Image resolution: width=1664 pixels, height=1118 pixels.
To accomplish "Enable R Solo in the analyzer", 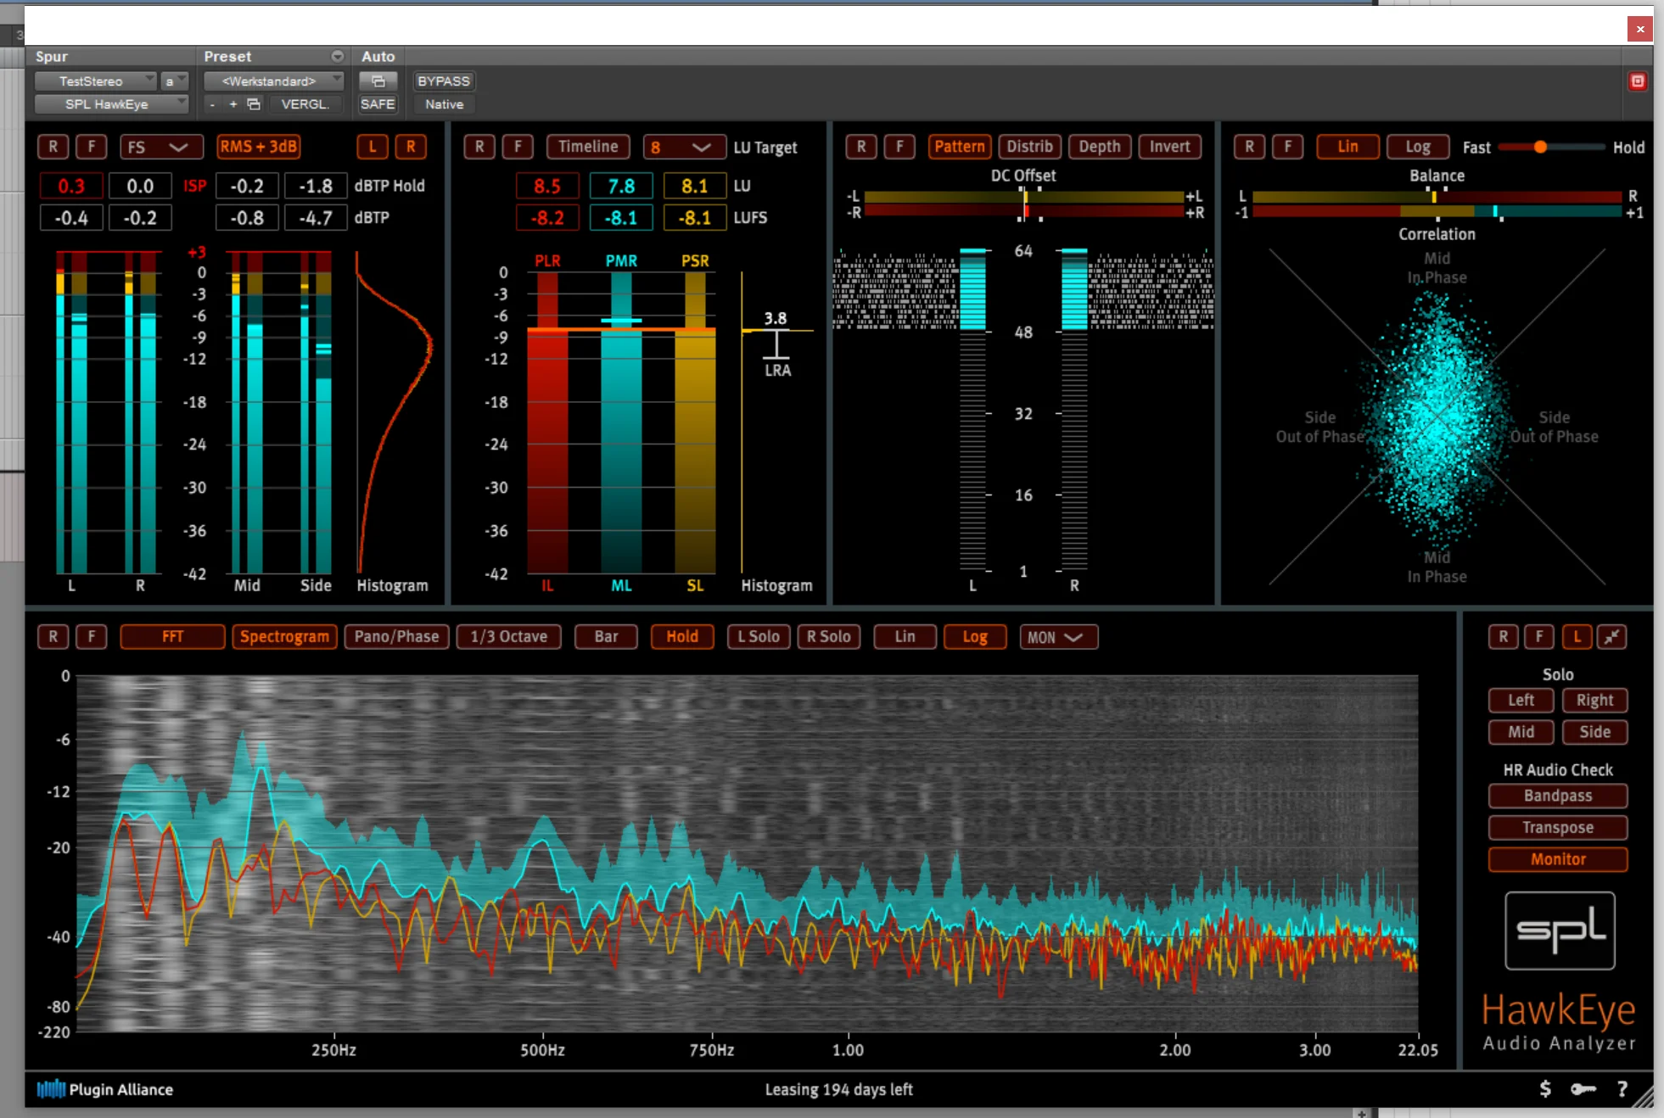I will click(x=828, y=636).
